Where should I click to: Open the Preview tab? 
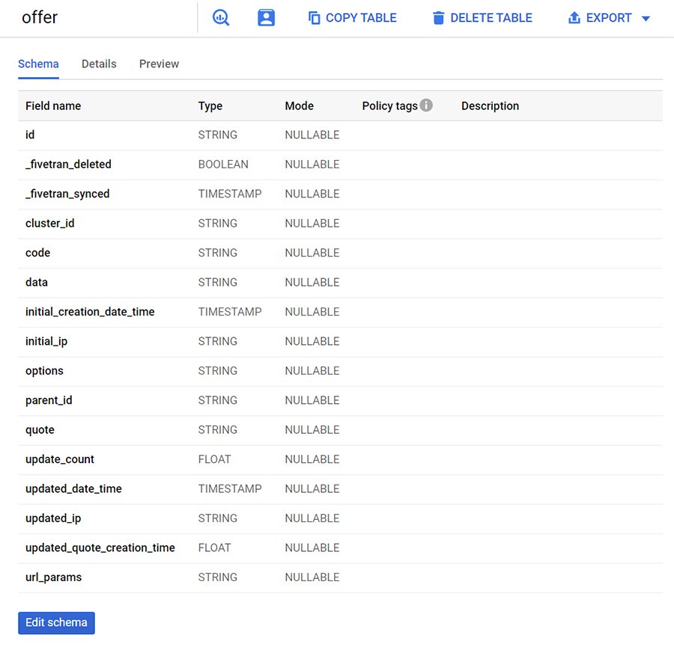point(159,64)
